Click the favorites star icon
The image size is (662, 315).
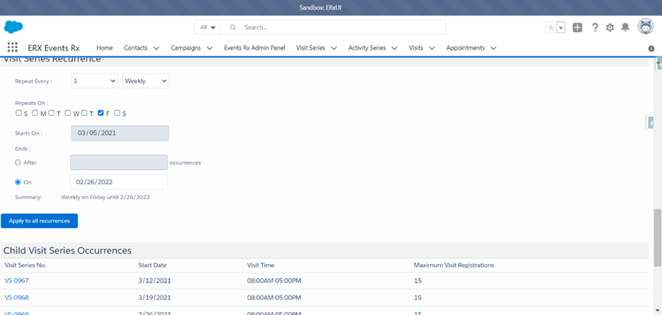551,28
